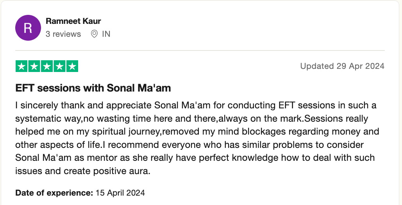Open the 'EFT sessions with Sonal Ma'am' title
The height and width of the screenshot is (205, 402).
93,88
